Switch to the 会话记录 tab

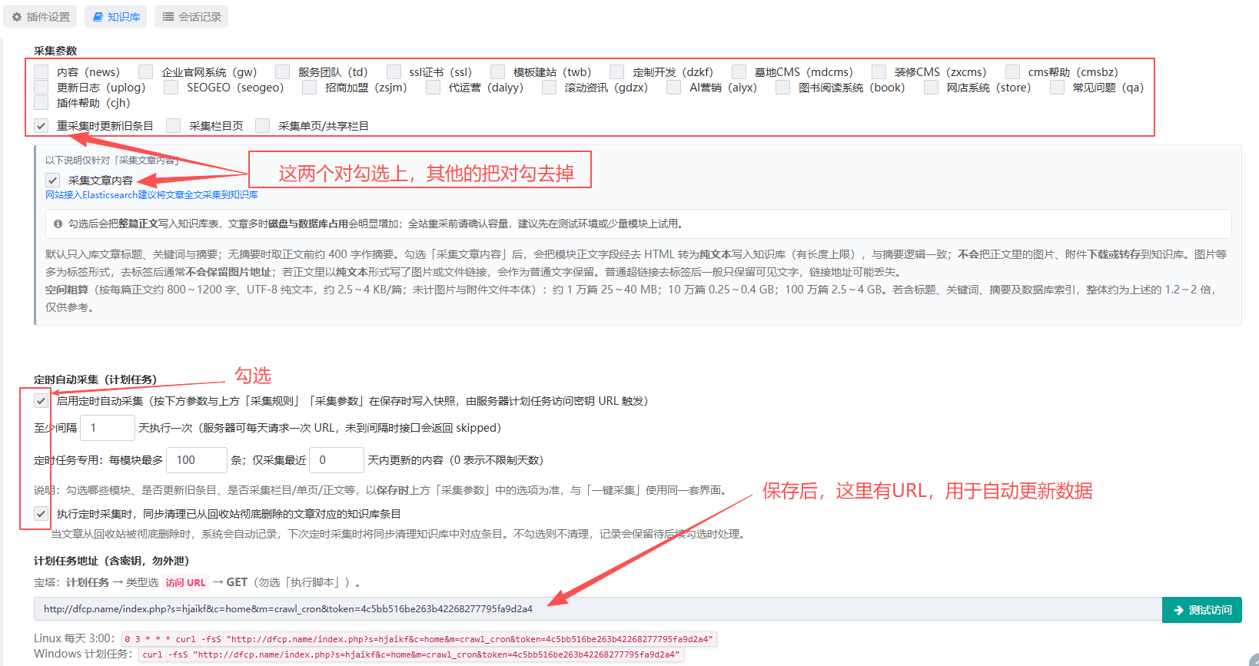(x=191, y=17)
